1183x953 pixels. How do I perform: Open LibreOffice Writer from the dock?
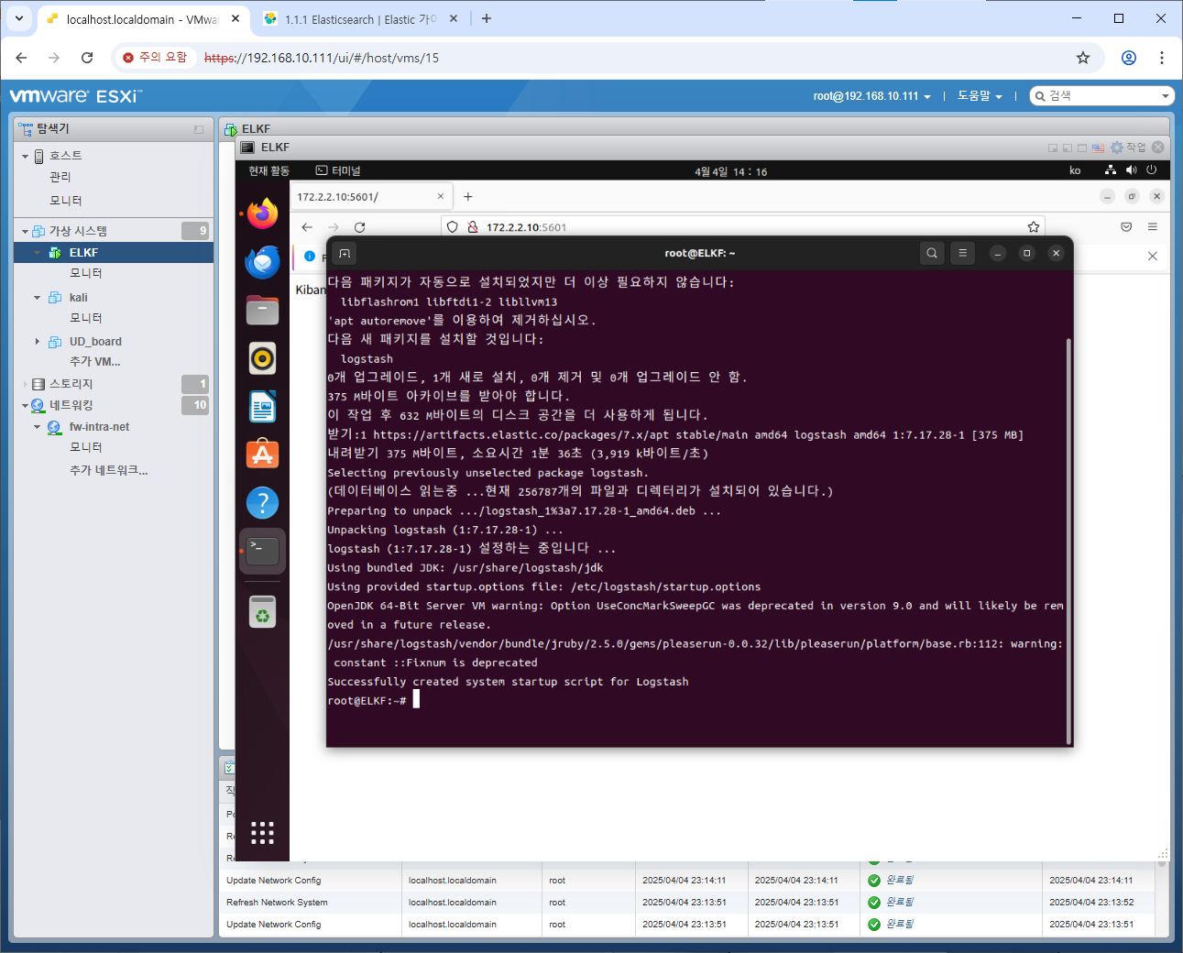(x=262, y=407)
